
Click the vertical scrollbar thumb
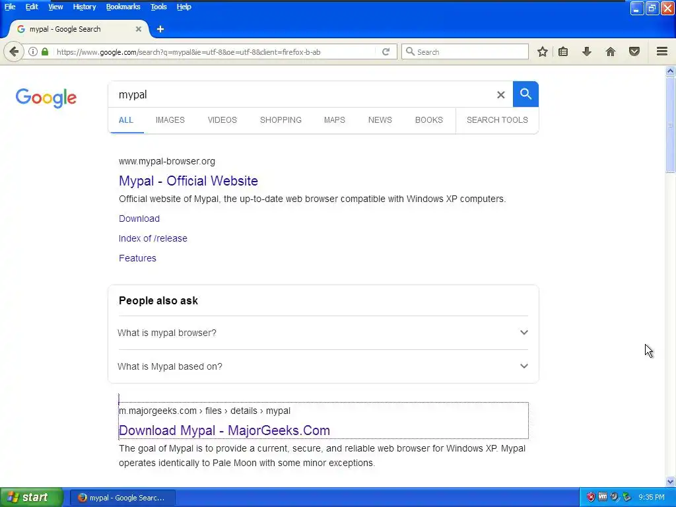(x=670, y=125)
